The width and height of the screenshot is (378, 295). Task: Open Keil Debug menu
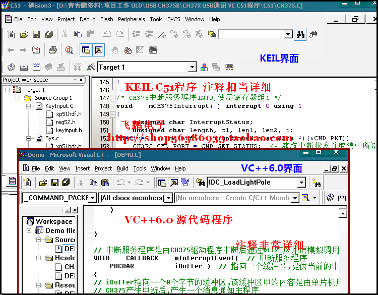(88, 19)
